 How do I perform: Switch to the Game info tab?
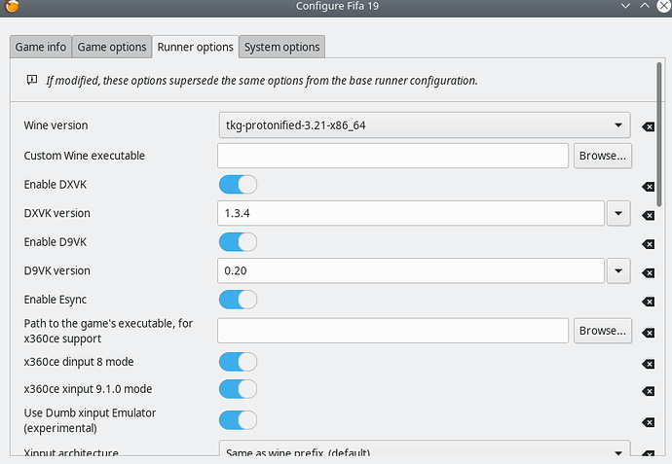point(41,47)
